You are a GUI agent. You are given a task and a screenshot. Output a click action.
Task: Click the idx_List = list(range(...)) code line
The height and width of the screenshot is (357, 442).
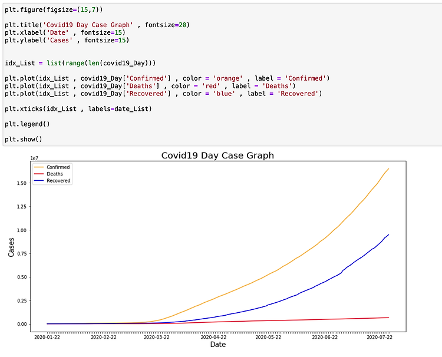coord(80,63)
